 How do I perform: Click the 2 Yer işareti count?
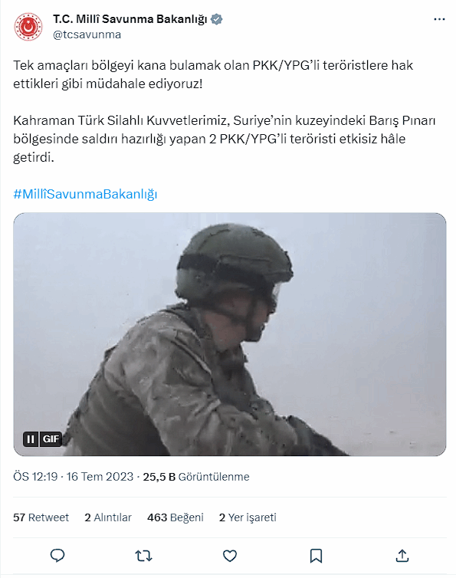click(248, 517)
